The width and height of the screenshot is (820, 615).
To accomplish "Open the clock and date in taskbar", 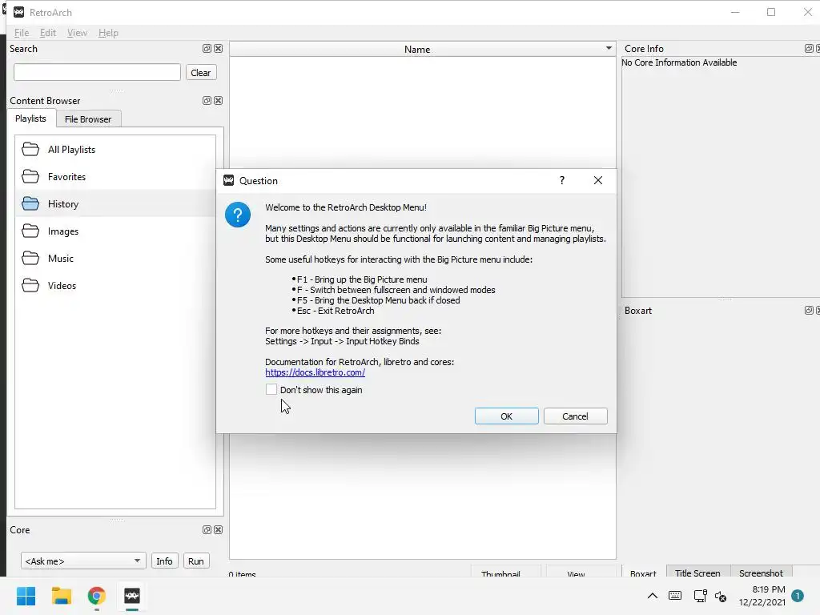I will click(x=762, y=596).
